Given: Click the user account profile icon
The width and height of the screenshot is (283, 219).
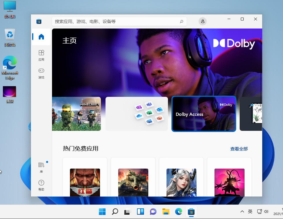Looking at the screenshot, I should (203, 21).
